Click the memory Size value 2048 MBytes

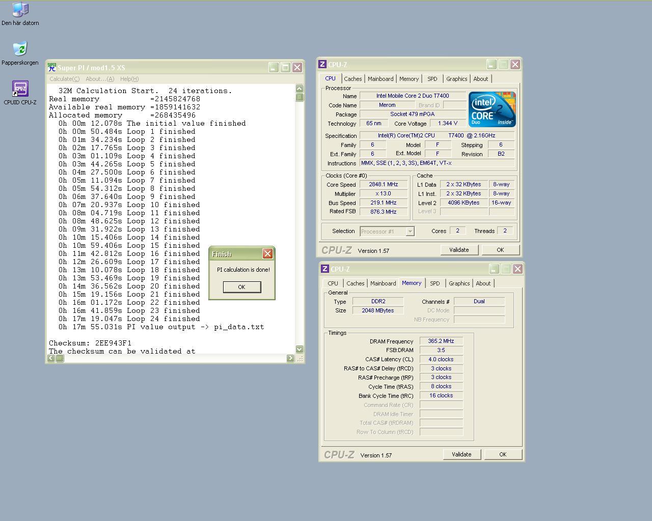pos(378,310)
